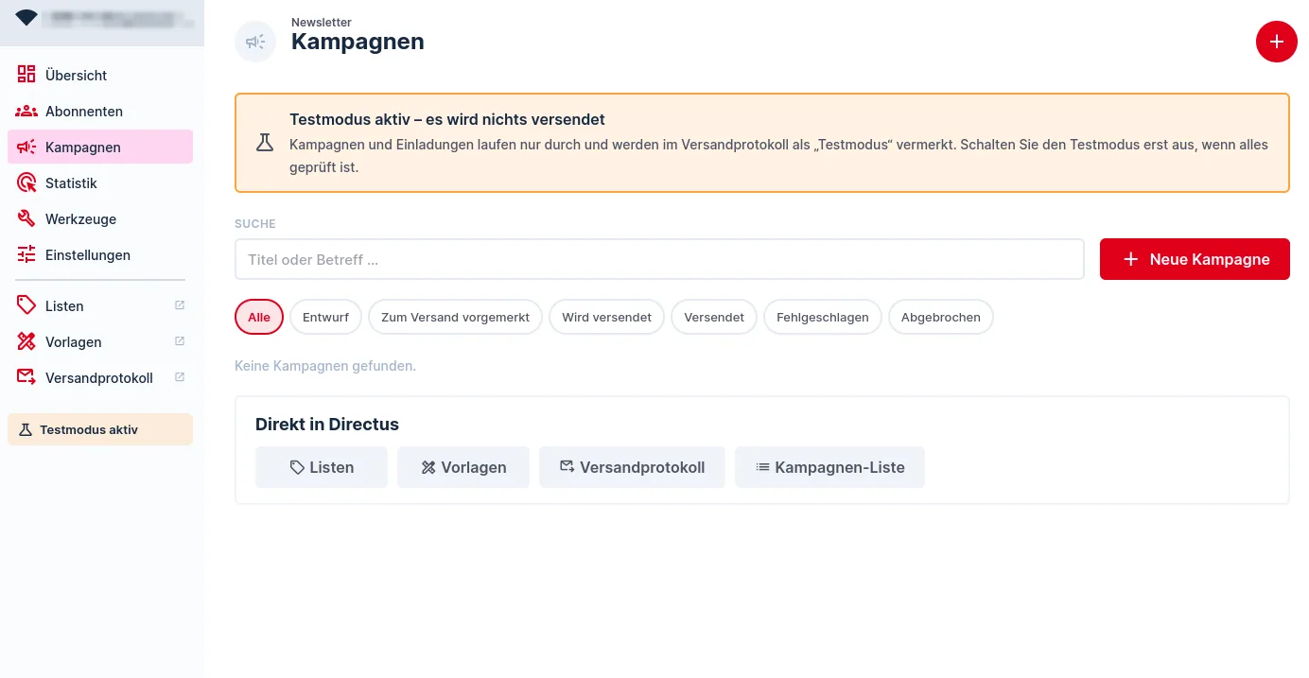Open Übersicht in the sidebar
The image size is (1309, 678).
coord(100,75)
